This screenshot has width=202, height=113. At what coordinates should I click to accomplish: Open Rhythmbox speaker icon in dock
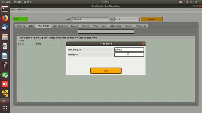coord(5,46)
